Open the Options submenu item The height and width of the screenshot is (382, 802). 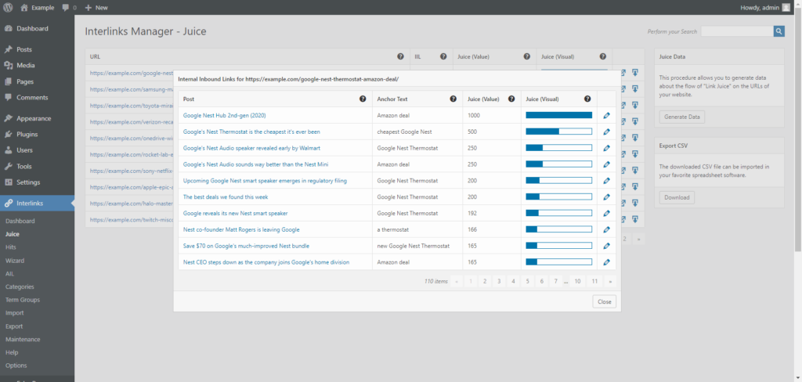16,365
